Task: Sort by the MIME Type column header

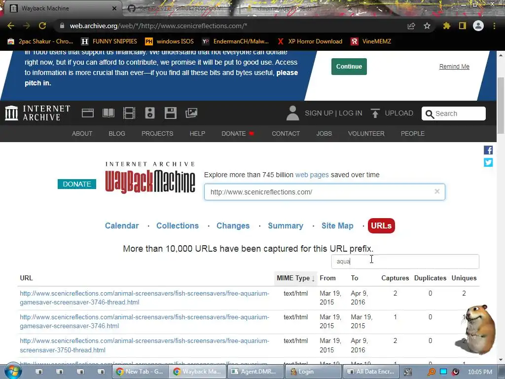Action: pyautogui.click(x=295, y=278)
